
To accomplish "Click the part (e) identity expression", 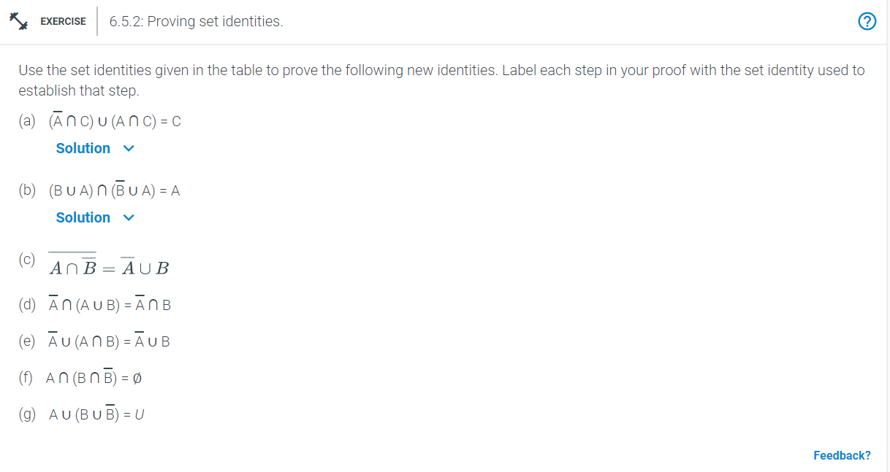I will (109, 341).
